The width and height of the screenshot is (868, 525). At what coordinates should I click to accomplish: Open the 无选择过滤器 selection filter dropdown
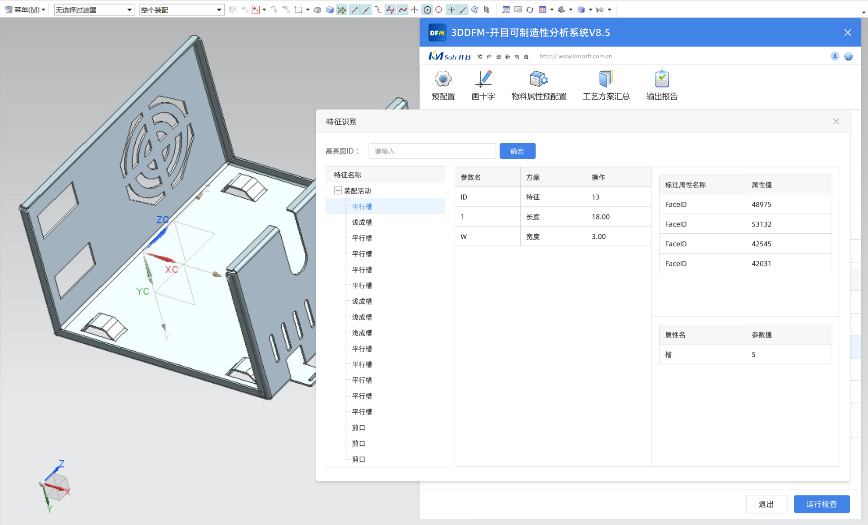click(94, 9)
